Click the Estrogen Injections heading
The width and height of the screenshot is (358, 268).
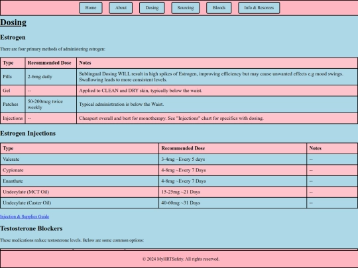point(28,133)
